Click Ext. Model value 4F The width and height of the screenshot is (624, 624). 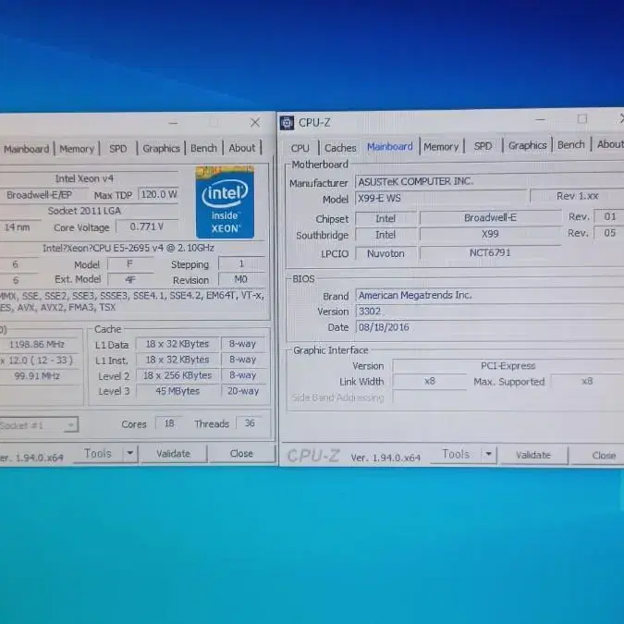(x=130, y=280)
